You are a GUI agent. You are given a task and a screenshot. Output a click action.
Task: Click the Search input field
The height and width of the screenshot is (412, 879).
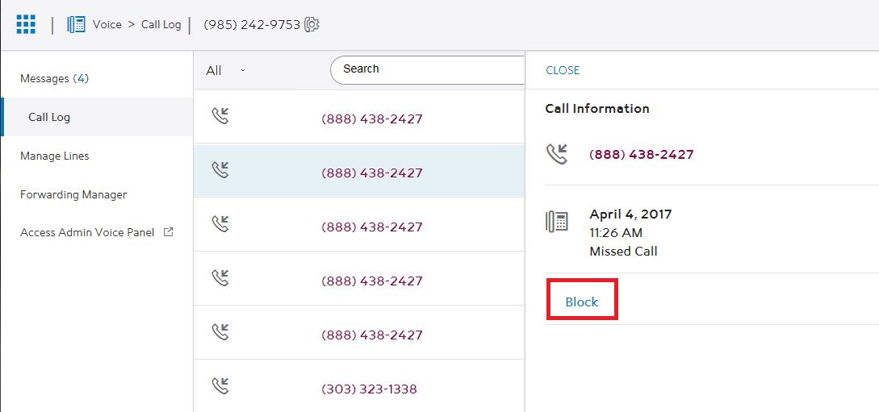coord(428,69)
